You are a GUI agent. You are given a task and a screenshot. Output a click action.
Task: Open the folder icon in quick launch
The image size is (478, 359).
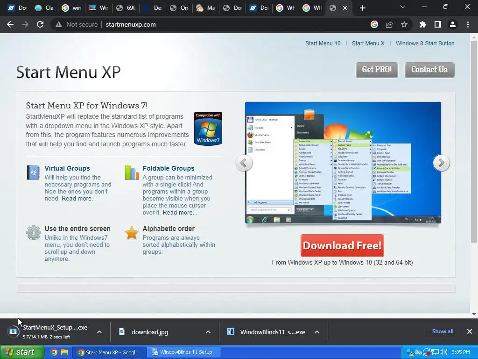pos(64,352)
